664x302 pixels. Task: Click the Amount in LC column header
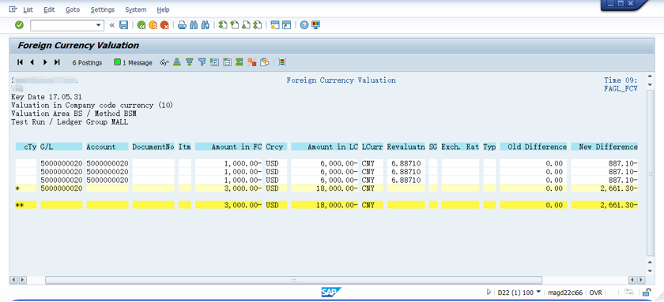(325, 147)
